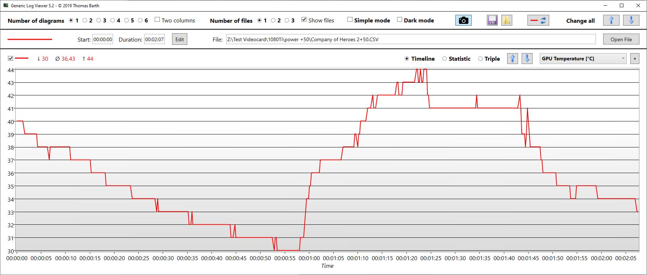
Task: Click the 00:01:00 time axis label
Action: click(x=309, y=258)
